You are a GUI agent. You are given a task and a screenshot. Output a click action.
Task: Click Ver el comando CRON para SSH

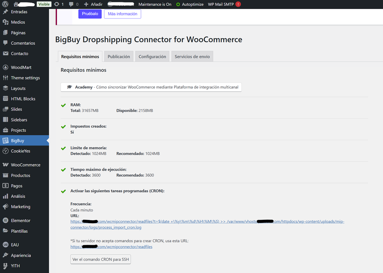pos(101,260)
